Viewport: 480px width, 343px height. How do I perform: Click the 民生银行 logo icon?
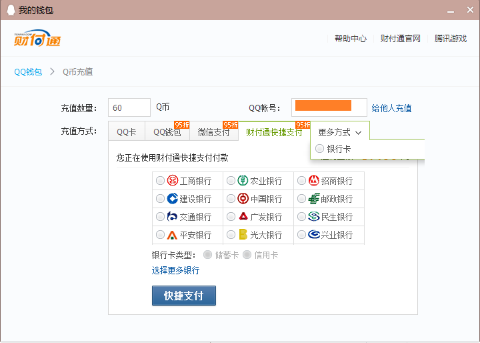314,216
